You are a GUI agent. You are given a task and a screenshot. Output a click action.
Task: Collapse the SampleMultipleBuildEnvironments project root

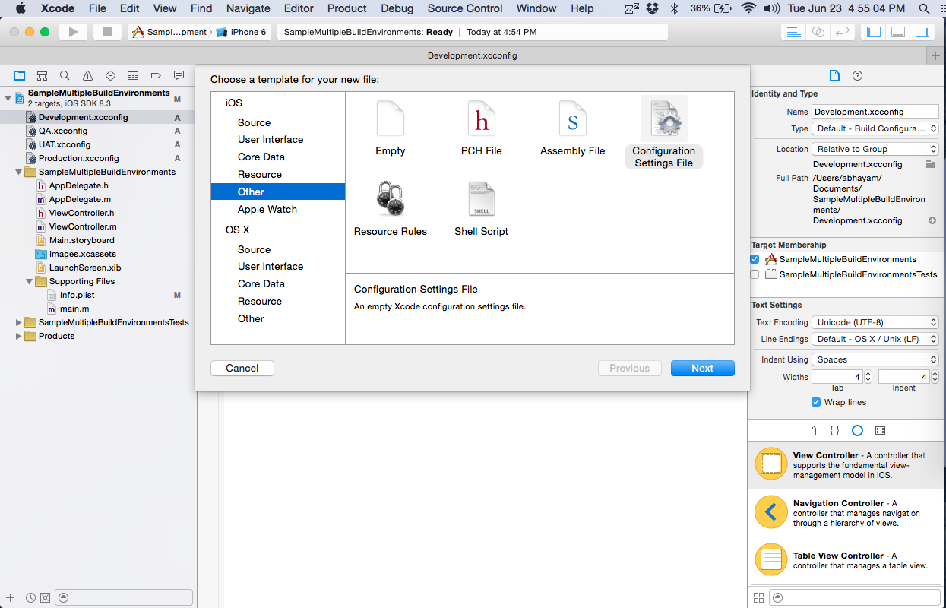(8, 97)
